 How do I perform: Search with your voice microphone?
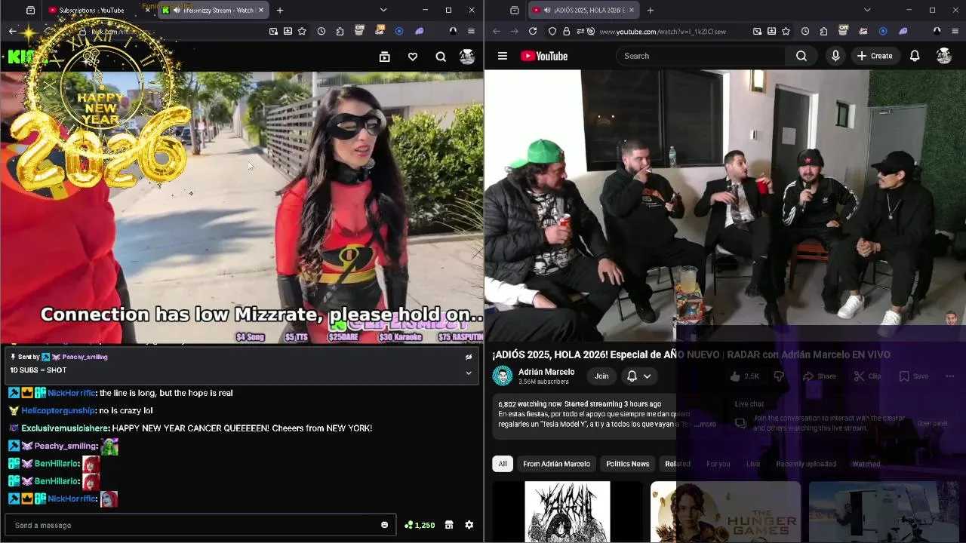(x=835, y=56)
